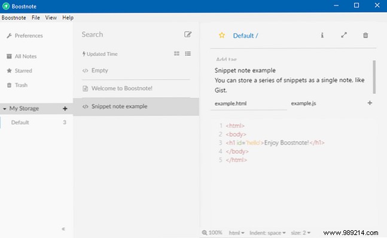Viewport: 387px width, 238px height.
Task: Select the My Storage row
Action: coord(36,108)
